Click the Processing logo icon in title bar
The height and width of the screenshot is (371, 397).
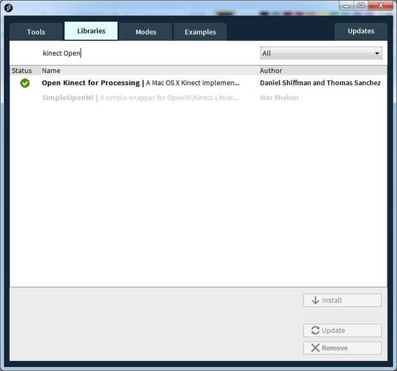point(8,8)
